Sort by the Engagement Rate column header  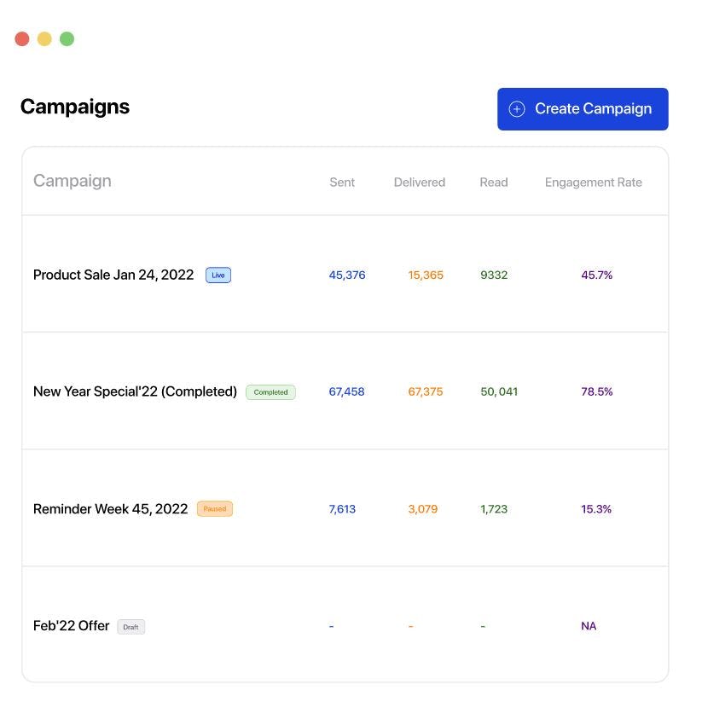(593, 182)
